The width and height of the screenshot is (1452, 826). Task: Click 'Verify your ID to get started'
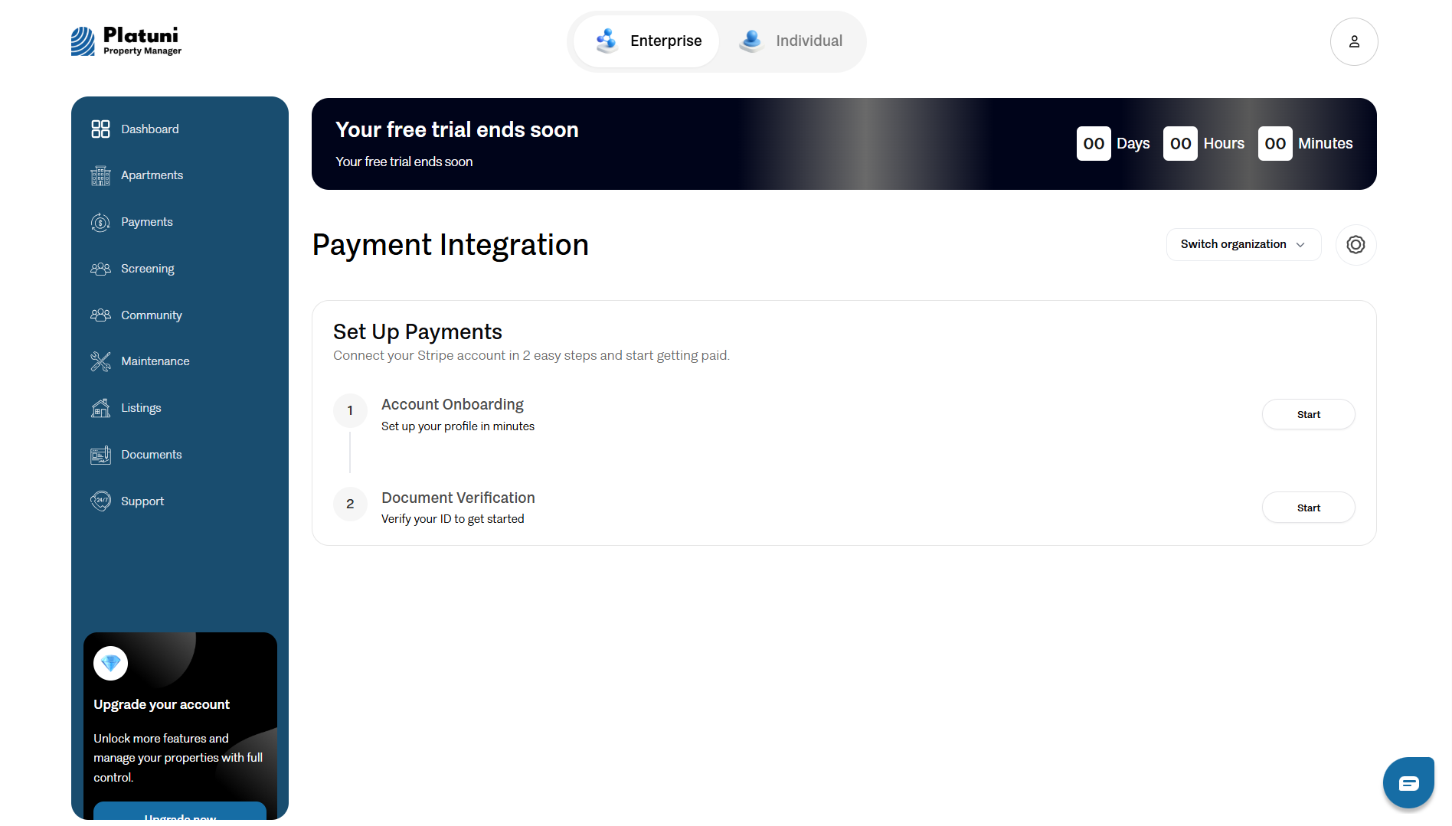tap(453, 519)
